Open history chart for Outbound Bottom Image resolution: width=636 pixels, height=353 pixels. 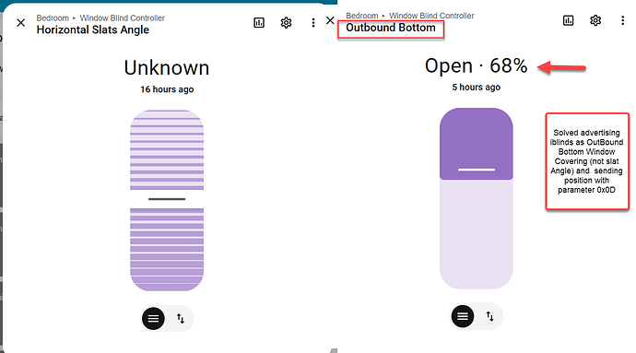click(569, 20)
